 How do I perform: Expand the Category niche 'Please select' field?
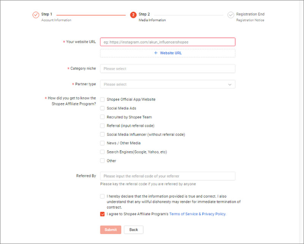(167, 69)
